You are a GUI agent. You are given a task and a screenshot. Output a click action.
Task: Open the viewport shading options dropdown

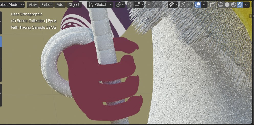(x=246, y=5)
